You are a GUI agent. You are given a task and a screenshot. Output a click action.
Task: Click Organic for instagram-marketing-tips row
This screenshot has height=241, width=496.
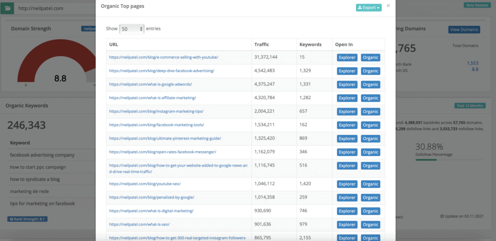point(371,112)
